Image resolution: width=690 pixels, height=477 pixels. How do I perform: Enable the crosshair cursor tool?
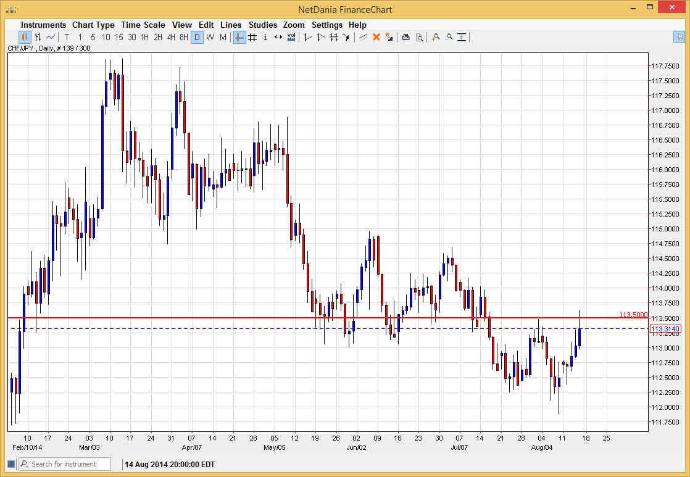coord(239,38)
